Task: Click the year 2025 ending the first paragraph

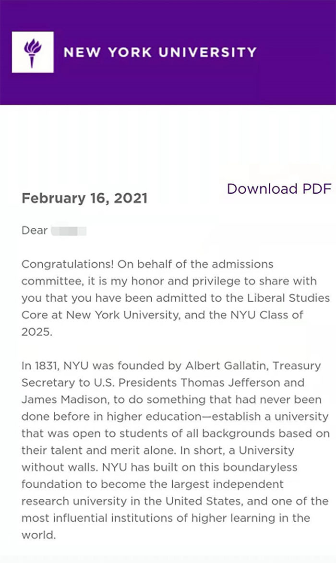Action: (36, 332)
